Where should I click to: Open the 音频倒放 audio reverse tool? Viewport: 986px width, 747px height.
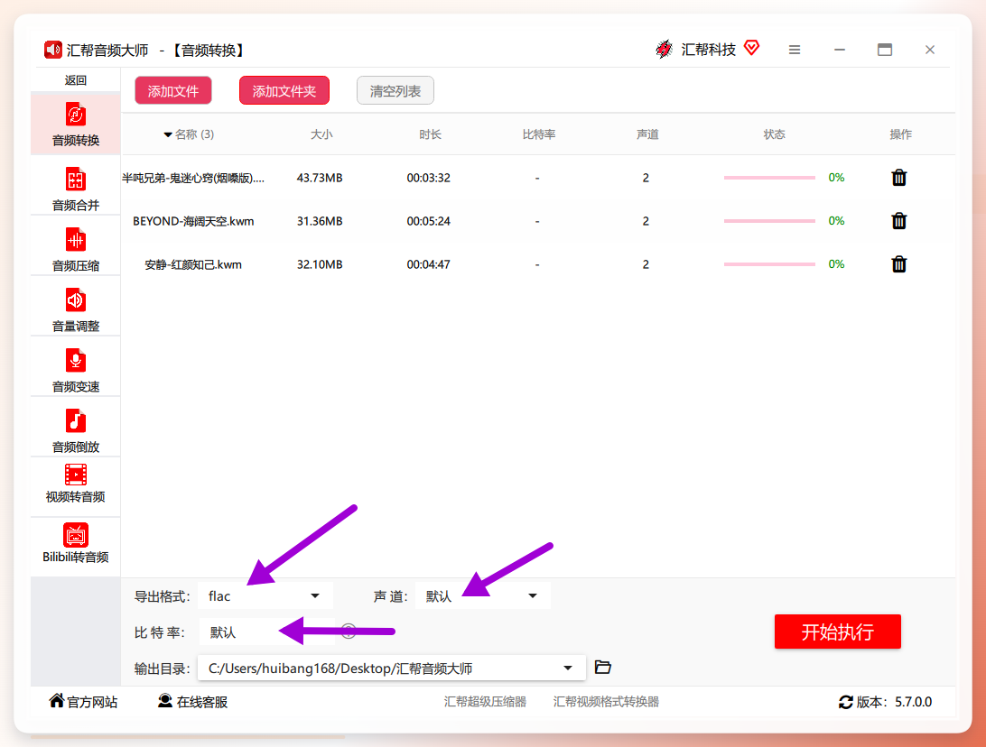[x=76, y=429]
